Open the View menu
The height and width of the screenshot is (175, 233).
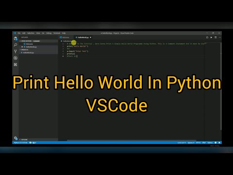click(x=38, y=33)
